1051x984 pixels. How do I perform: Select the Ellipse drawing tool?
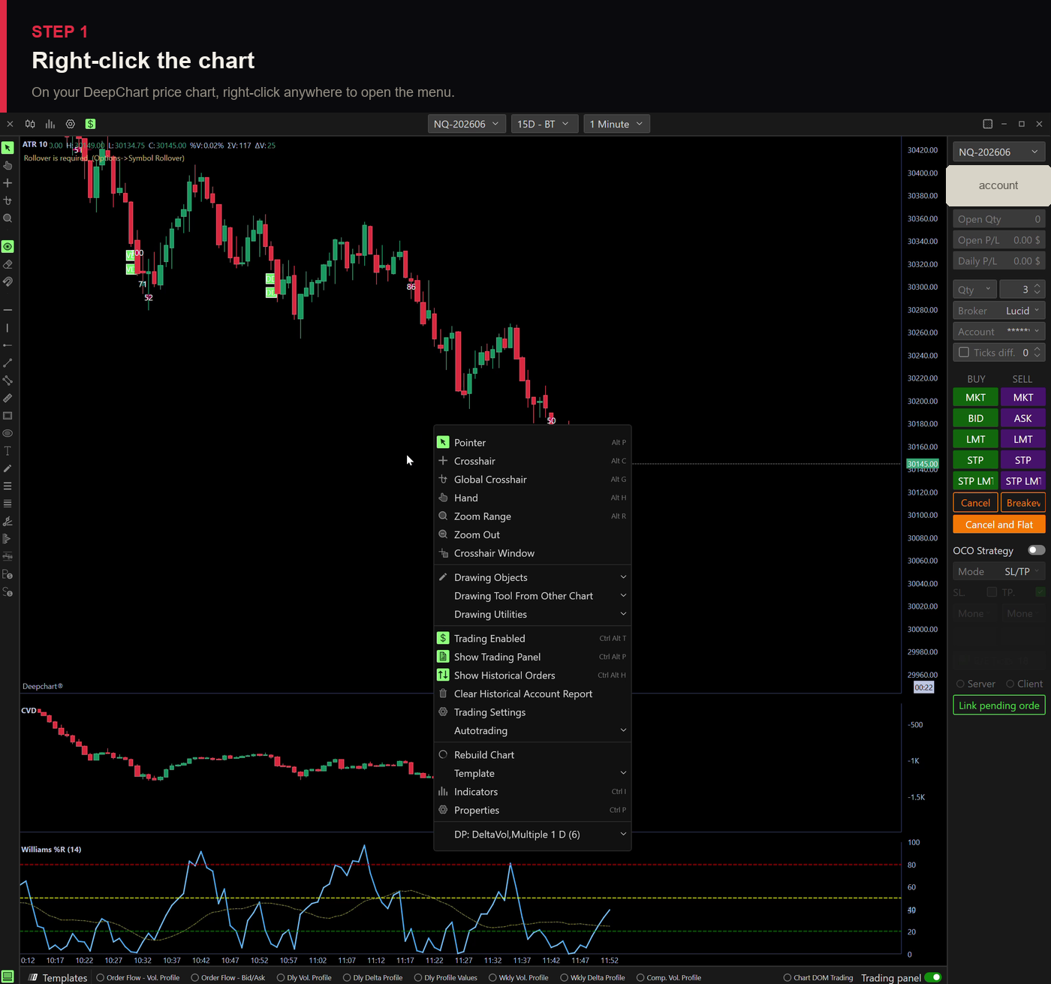click(8, 433)
